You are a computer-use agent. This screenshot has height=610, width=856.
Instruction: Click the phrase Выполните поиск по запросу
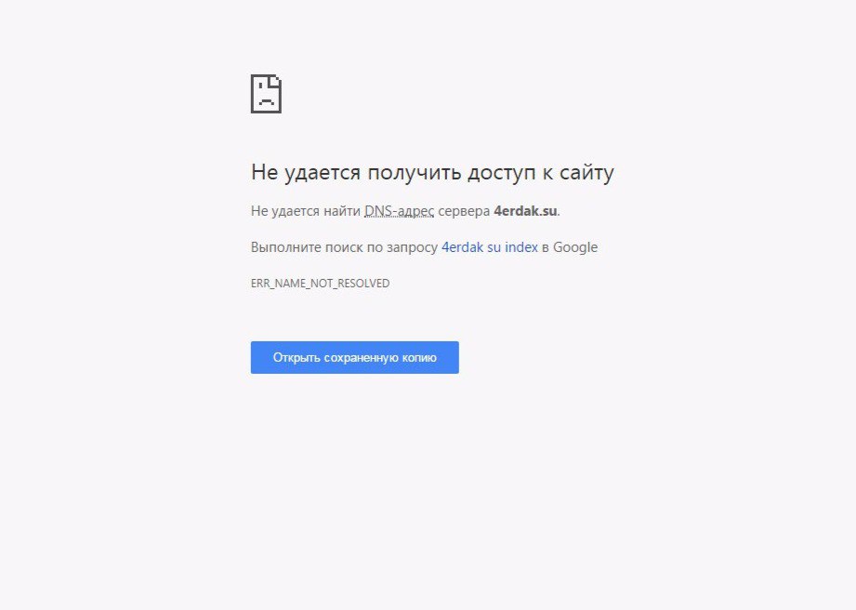pos(344,247)
